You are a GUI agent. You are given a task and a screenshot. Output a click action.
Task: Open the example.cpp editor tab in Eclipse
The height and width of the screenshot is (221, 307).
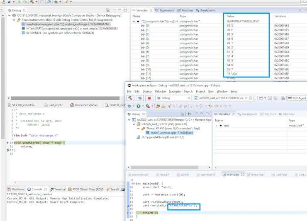(x=138, y=175)
